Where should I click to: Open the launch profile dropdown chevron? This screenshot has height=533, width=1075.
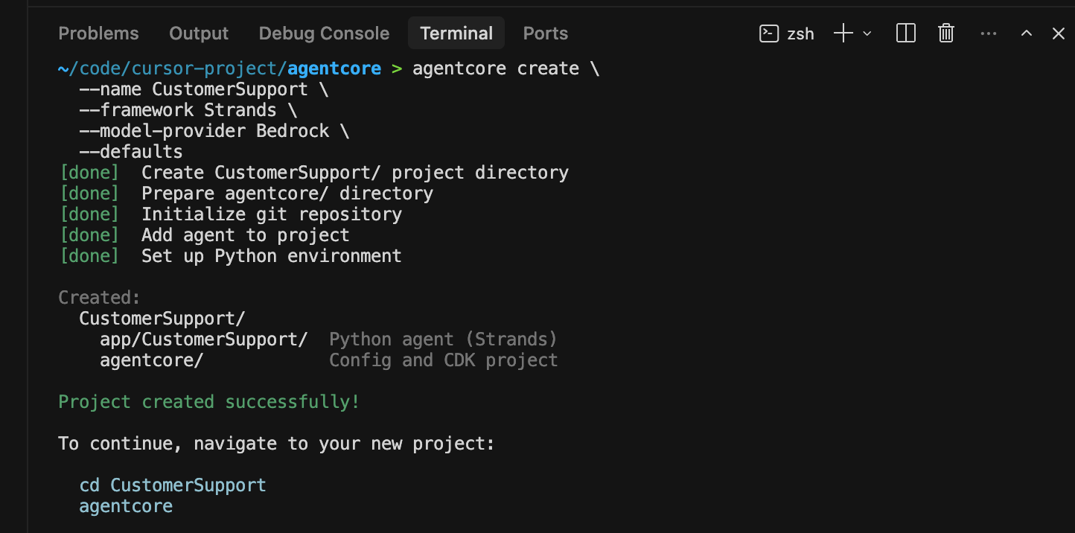pyautogui.click(x=867, y=33)
